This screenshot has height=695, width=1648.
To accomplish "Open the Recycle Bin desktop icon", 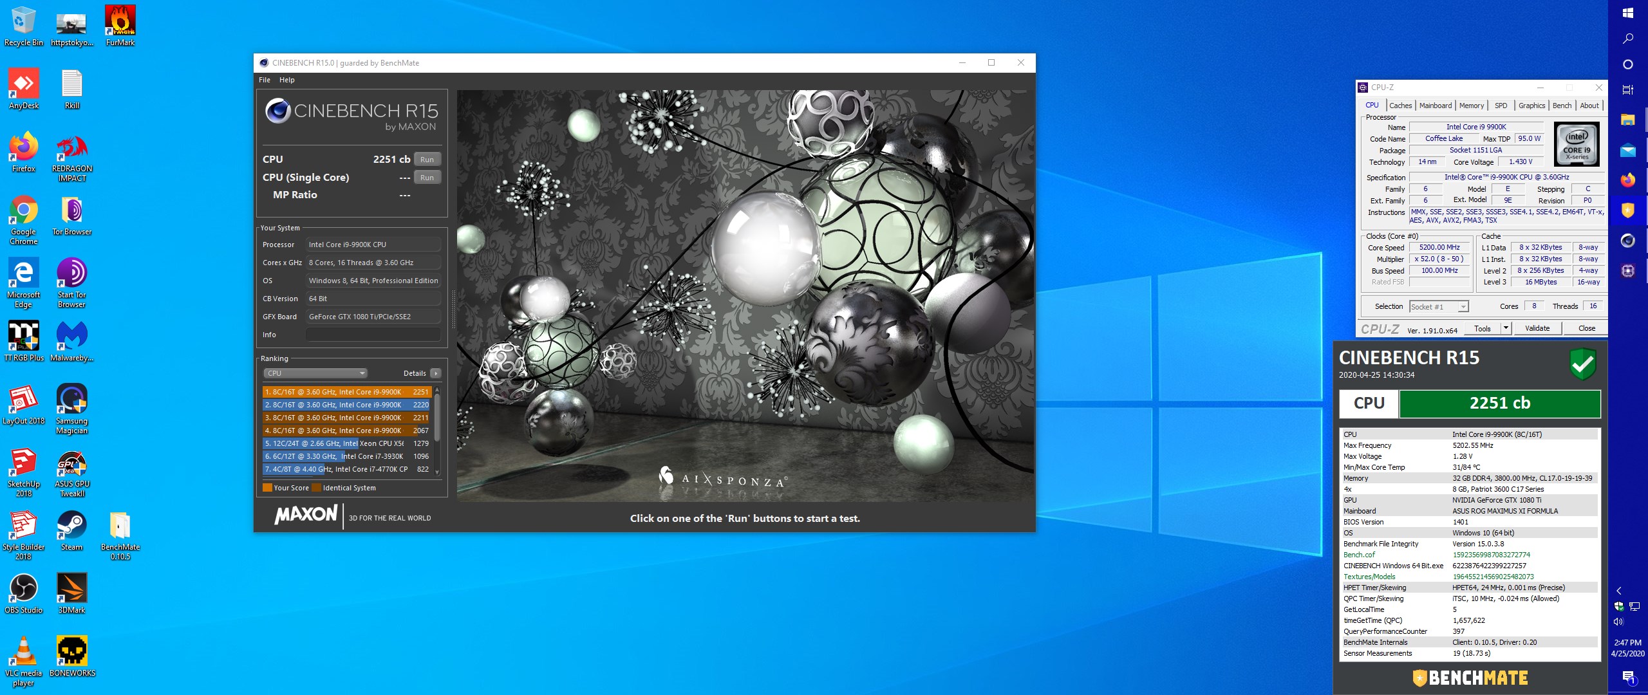I will (x=23, y=26).
